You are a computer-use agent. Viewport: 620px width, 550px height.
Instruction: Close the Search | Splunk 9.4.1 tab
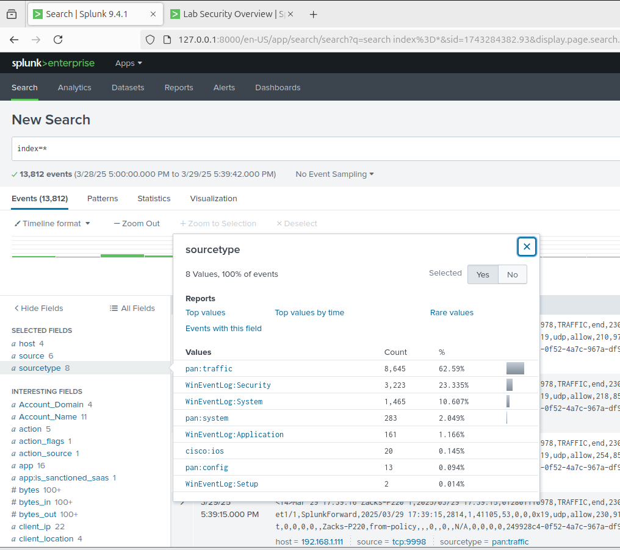point(153,14)
